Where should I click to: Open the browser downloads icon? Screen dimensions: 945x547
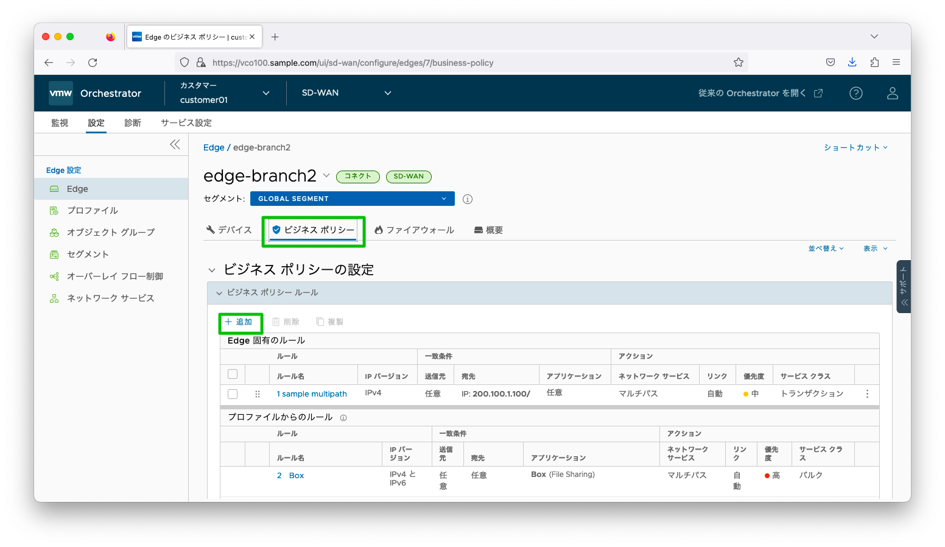click(x=852, y=62)
